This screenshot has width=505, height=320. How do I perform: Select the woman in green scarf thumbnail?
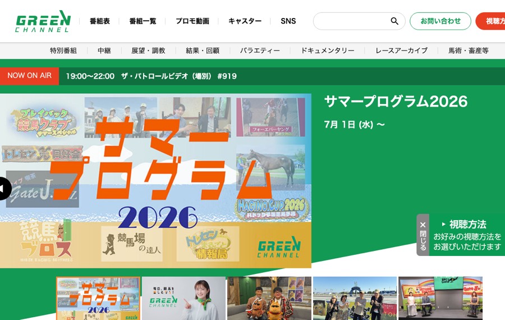pyautogui.click(x=184, y=299)
